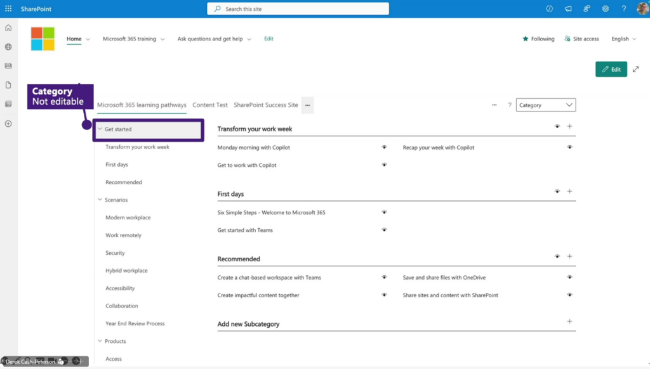Toggle visibility of Save and share files with OneDrive
This screenshot has height=369, width=650.
[569, 277]
